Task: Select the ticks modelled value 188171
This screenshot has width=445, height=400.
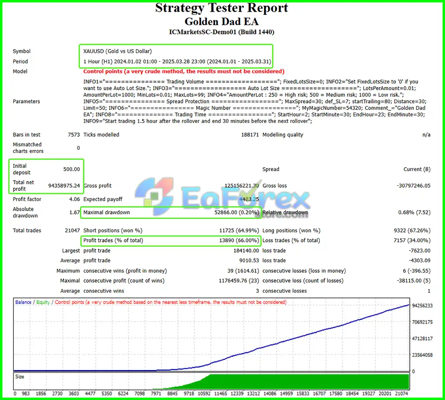Action: click(x=250, y=135)
